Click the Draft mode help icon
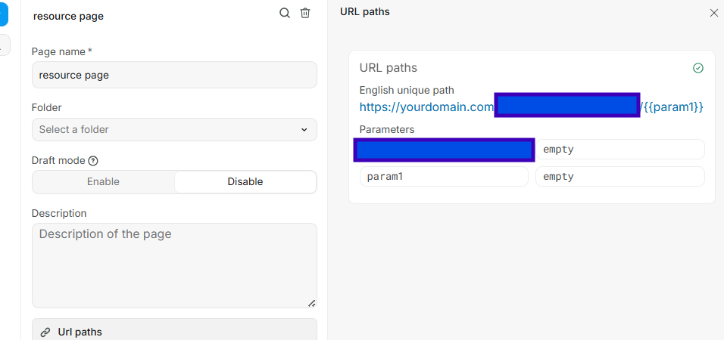The image size is (724, 340). [93, 161]
